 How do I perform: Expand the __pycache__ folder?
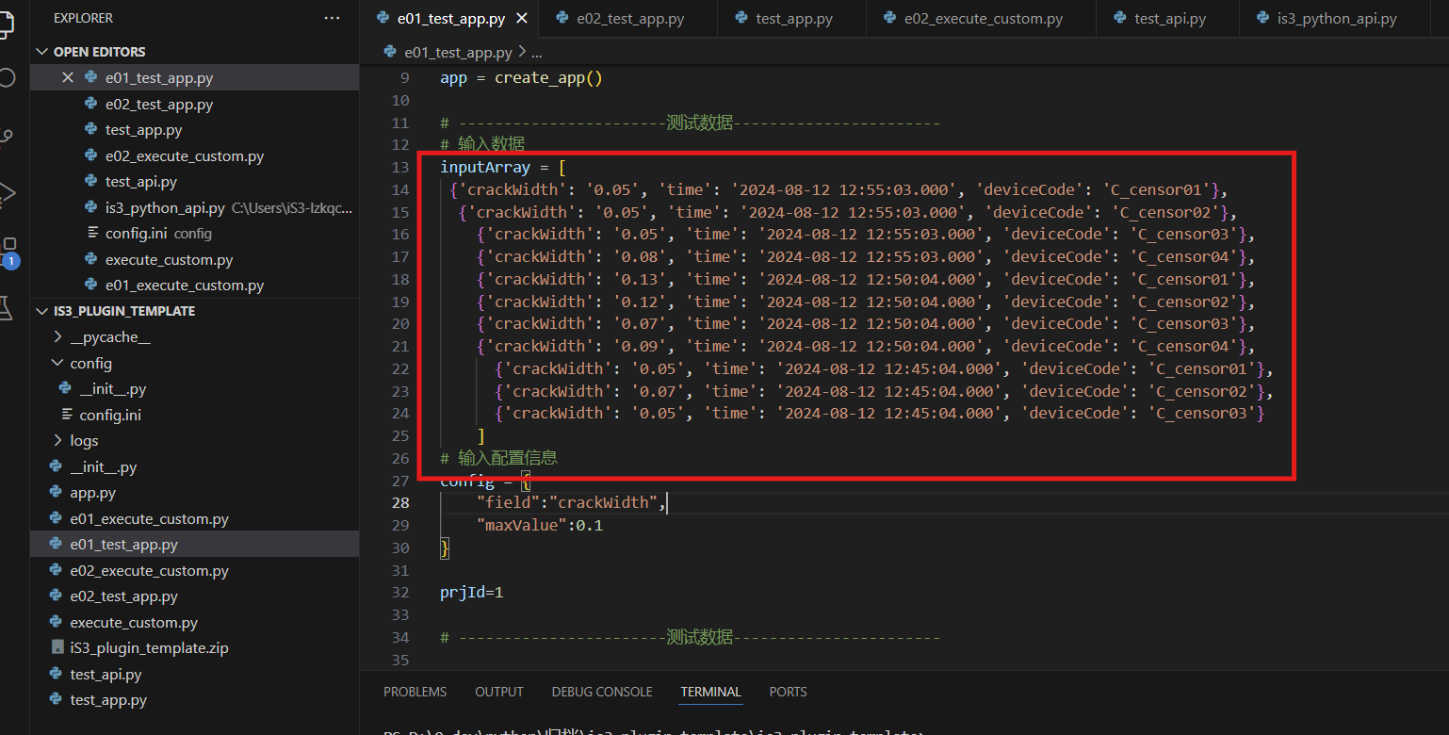click(58, 337)
